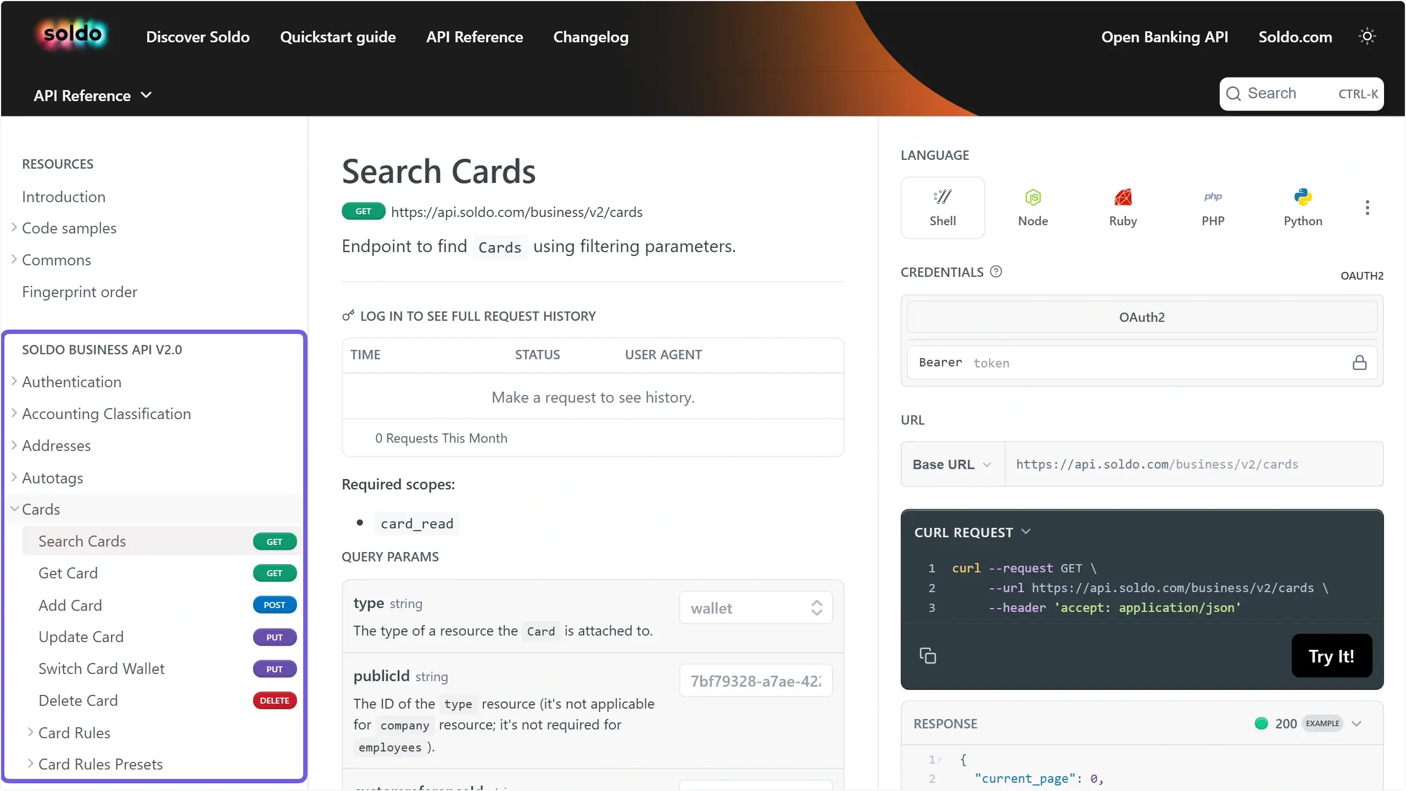The height and width of the screenshot is (791, 1406).
Task: Open the type wallet dropdown
Action: [756, 608]
